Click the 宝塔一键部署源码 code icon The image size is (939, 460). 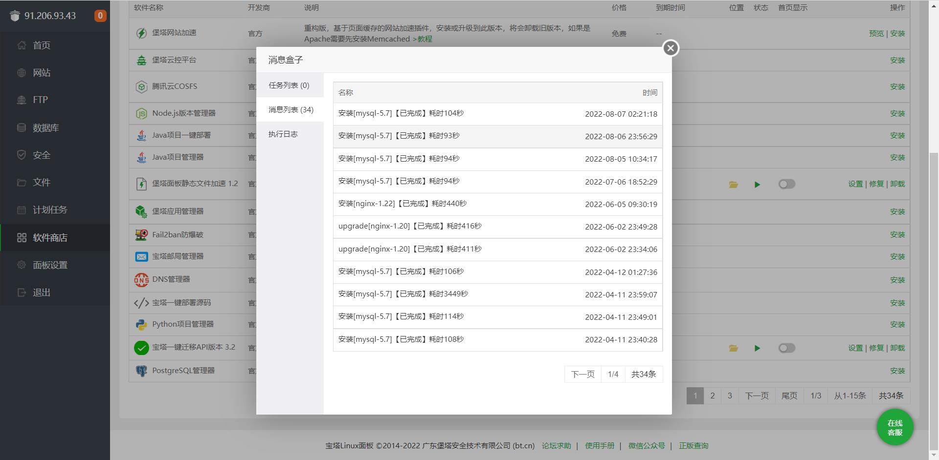tap(141, 303)
